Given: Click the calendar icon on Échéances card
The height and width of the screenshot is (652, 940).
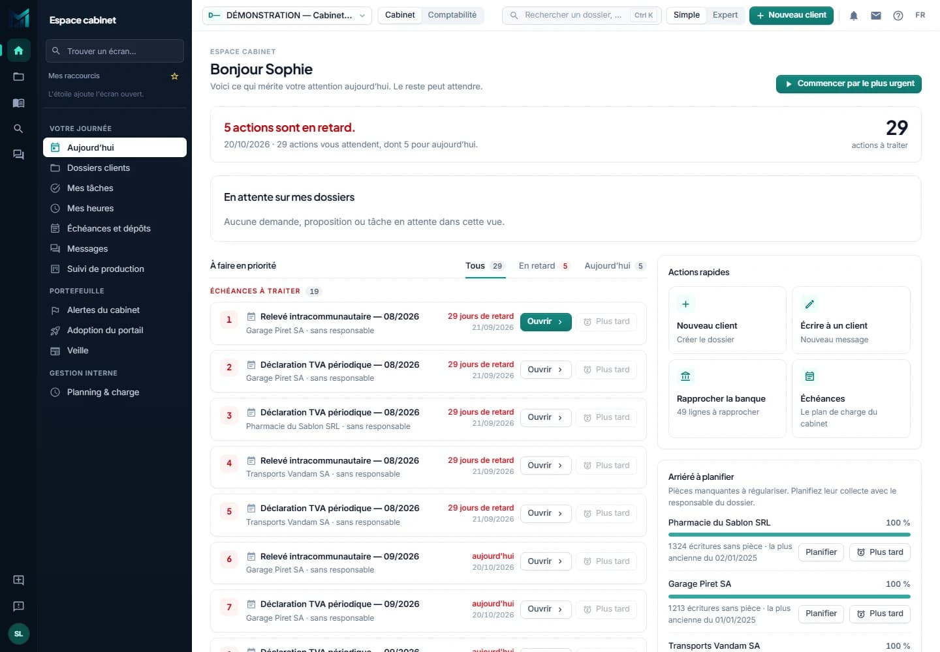Looking at the screenshot, I should 809,376.
